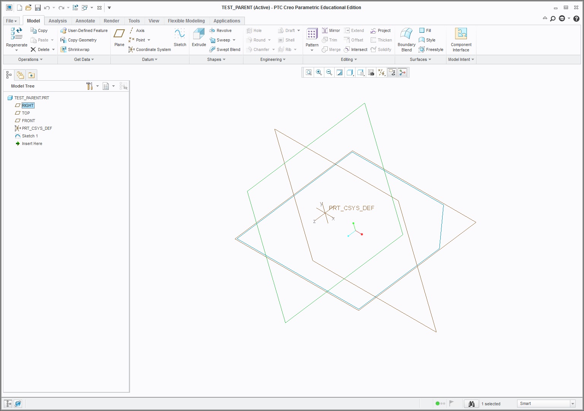Viewport: 584px width, 411px height.
Task: Start a new Sketch
Action: point(180,37)
